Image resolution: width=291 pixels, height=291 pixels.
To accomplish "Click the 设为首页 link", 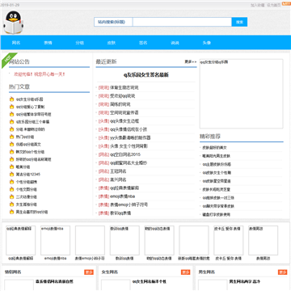I will (274, 5).
